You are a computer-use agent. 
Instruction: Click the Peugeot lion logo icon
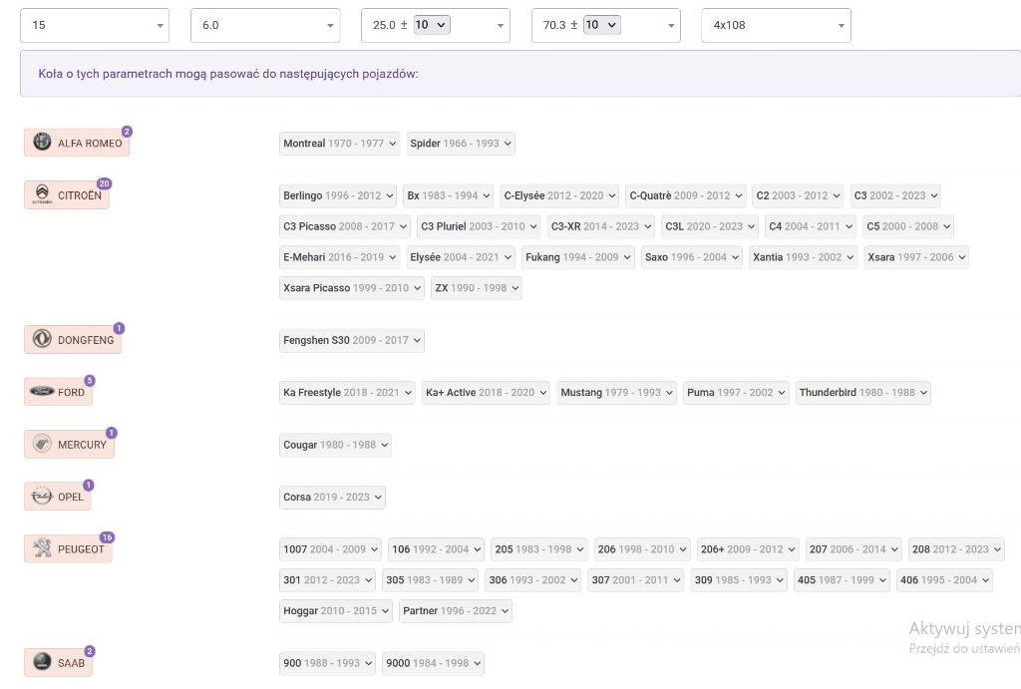click(42, 548)
